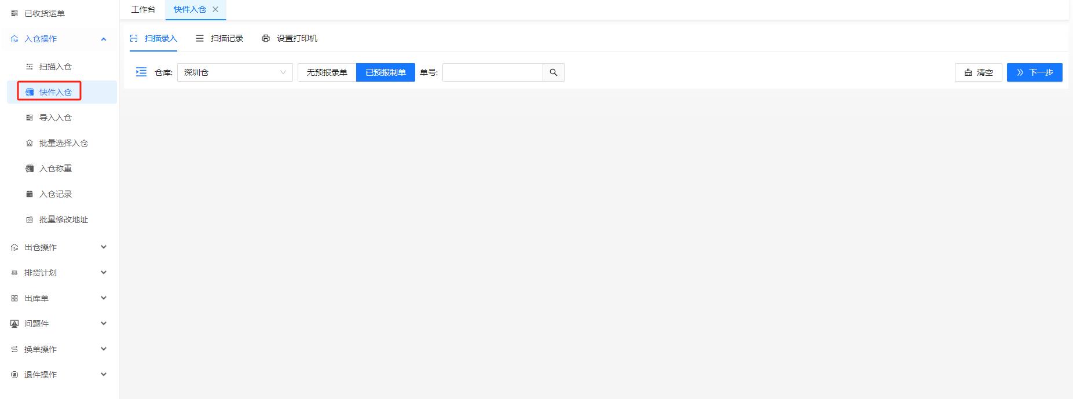This screenshot has width=1073, height=399.
Task: Click the search magnifier icon beside 单号 field
Action: [553, 72]
